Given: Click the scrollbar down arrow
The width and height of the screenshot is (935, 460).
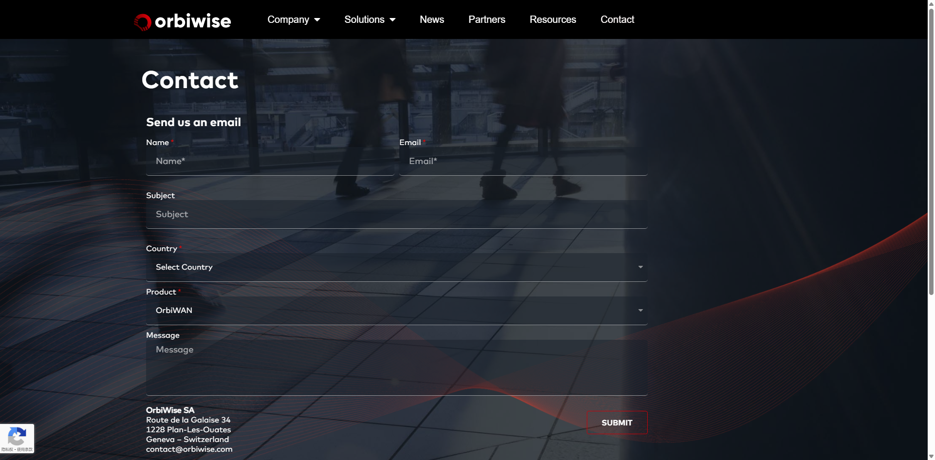Looking at the screenshot, I should 931,456.
